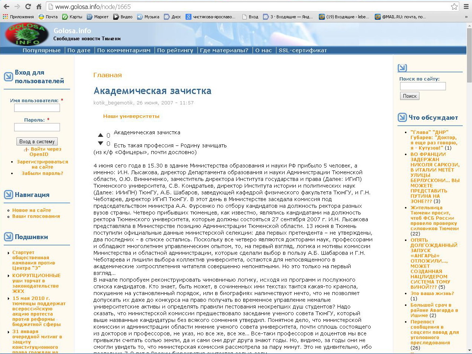Image resolution: width=472 pixels, height=354 pixels.
Task: Click the OpenID icon
Action: pos(26,150)
